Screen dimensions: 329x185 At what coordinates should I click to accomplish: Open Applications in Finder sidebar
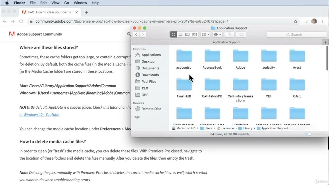coord(148,55)
